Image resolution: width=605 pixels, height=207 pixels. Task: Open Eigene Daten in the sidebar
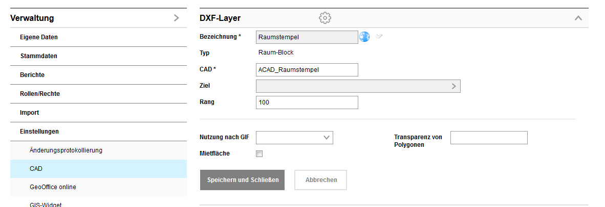tap(39, 37)
